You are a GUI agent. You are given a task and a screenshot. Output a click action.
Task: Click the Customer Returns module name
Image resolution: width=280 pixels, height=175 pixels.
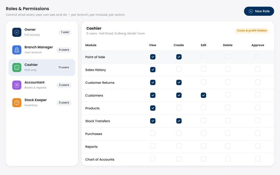point(100,83)
